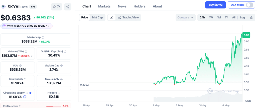Viewport: 257px width, 108px height.
Task: Click the Profile score progress bar
Action: (54, 106)
